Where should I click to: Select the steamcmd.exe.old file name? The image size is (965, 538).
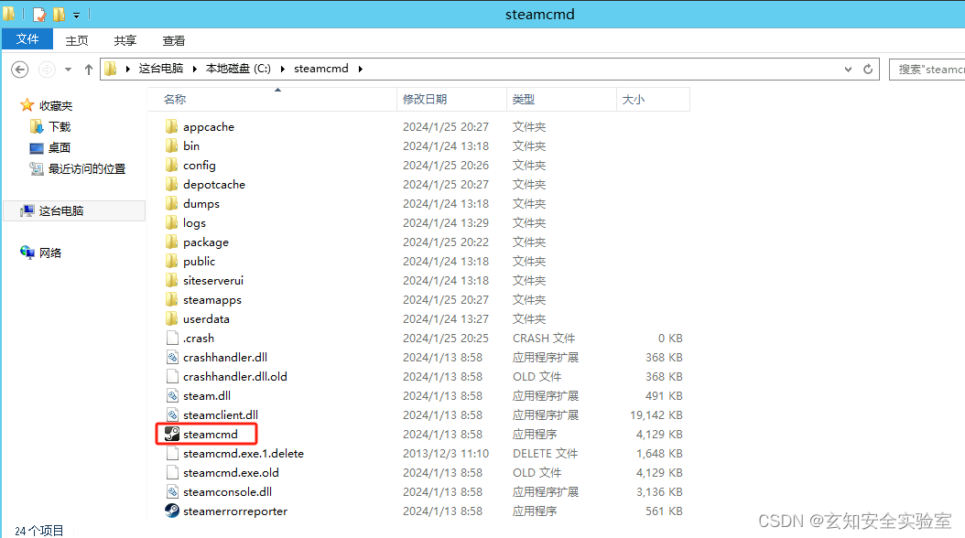coord(231,472)
